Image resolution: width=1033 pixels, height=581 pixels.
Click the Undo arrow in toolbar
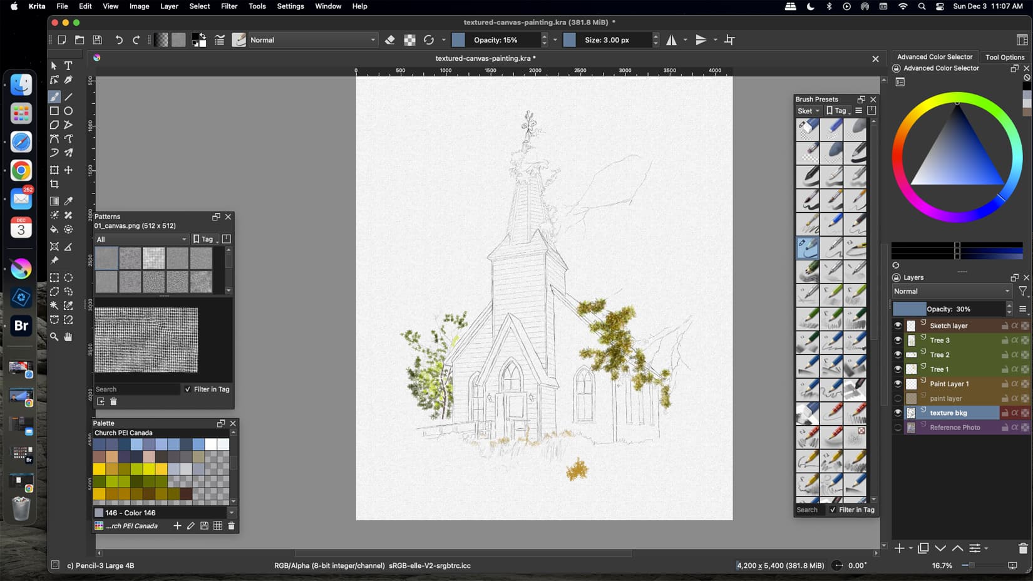click(118, 40)
